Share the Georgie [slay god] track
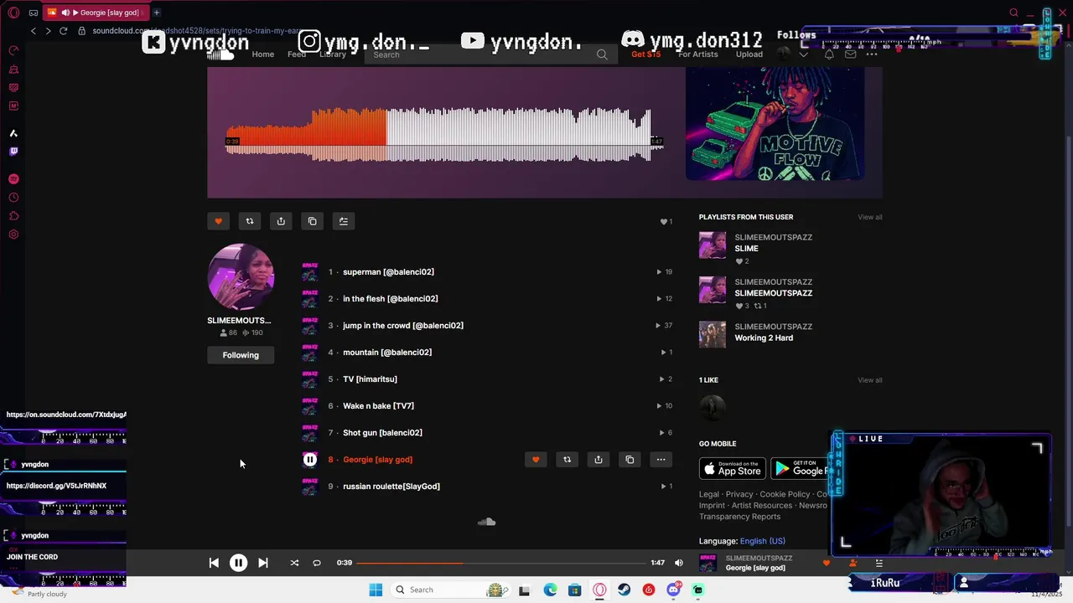Screen dimensions: 1073x603 pyautogui.click(x=599, y=459)
